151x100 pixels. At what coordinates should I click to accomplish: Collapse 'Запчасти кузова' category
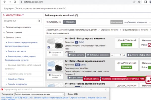click(x=13, y=37)
